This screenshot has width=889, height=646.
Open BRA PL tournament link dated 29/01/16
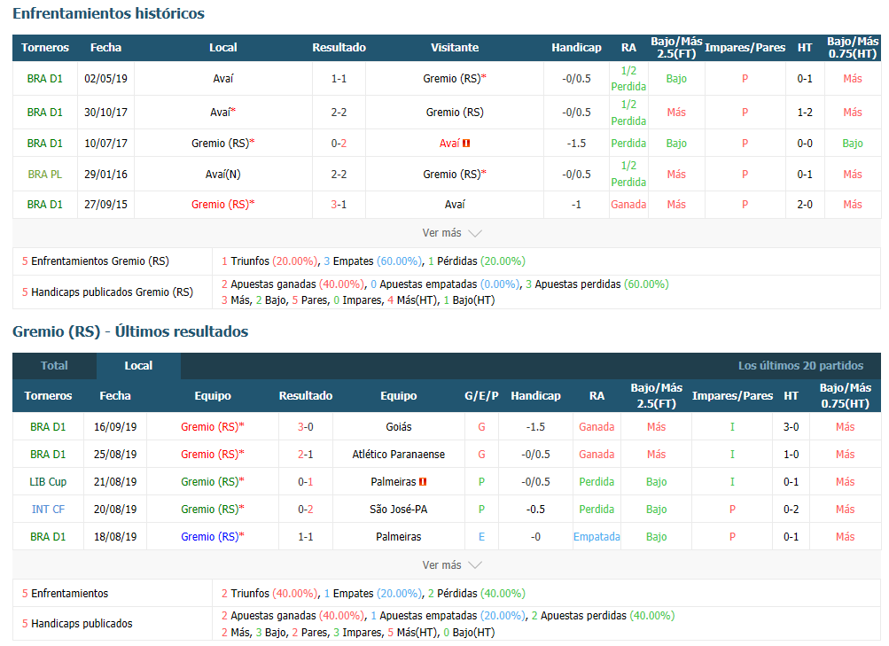pos(45,175)
